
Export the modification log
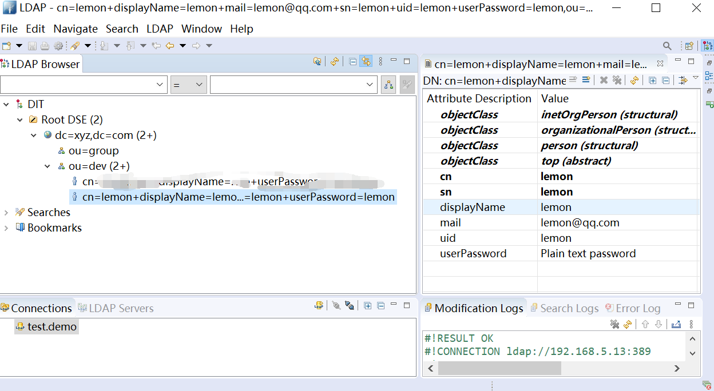coord(676,324)
